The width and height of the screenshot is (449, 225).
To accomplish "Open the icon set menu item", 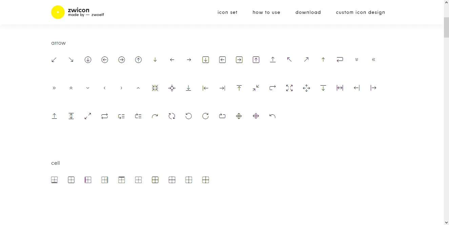I will 227,13.
